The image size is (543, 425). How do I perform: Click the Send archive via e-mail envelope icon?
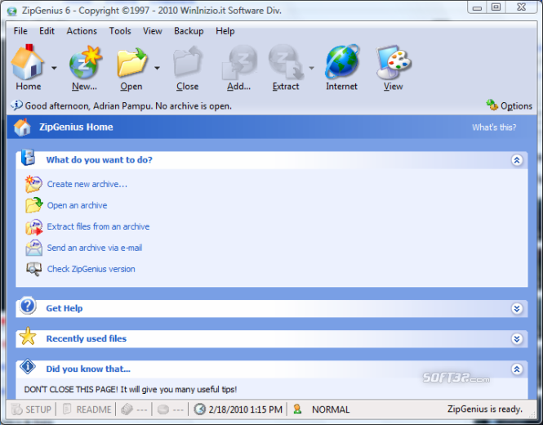click(33, 248)
